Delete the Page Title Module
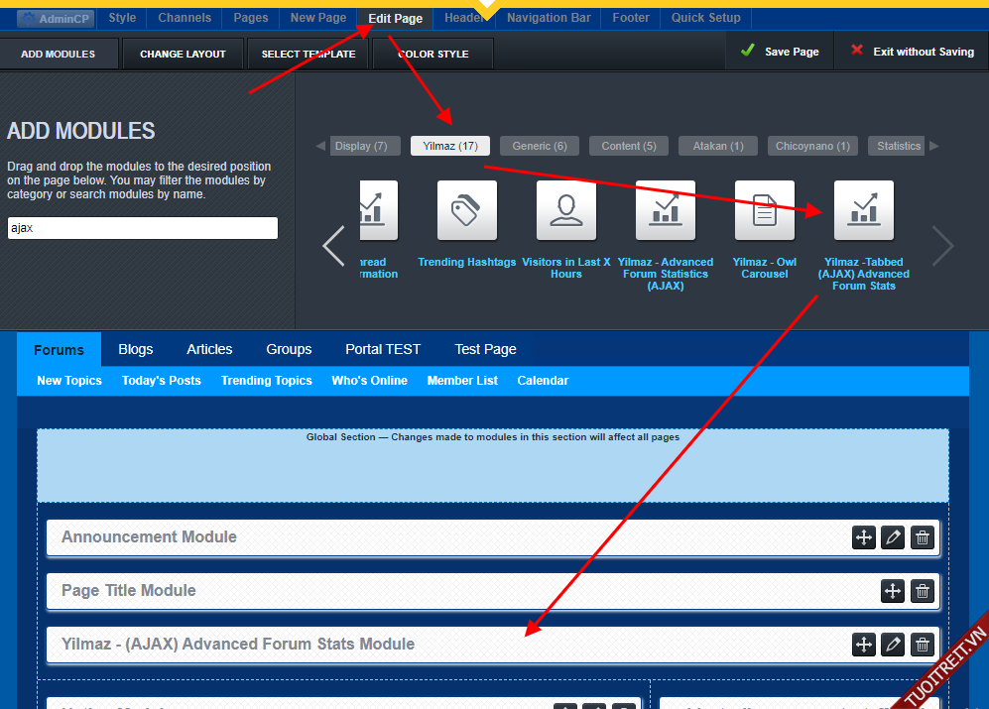This screenshot has height=709, width=989. [923, 591]
